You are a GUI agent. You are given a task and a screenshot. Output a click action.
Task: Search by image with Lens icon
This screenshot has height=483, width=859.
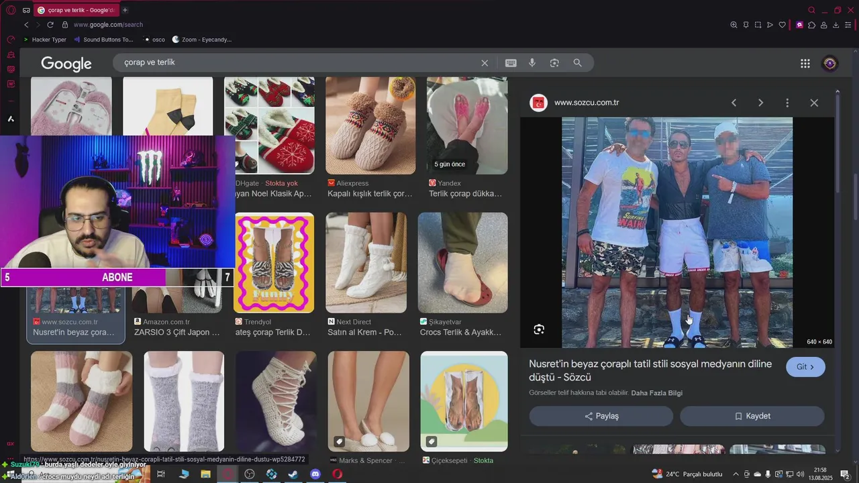tap(554, 62)
